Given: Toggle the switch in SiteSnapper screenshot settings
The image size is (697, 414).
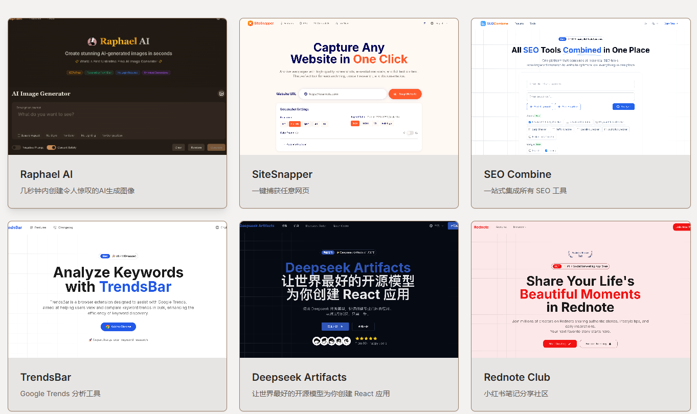Looking at the screenshot, I should (x=410, y=133).
